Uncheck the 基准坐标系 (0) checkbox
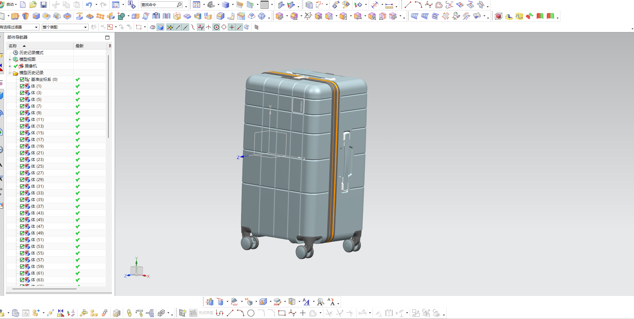The height and width of the screenshot is (319, 634). (x=22, y=79)
